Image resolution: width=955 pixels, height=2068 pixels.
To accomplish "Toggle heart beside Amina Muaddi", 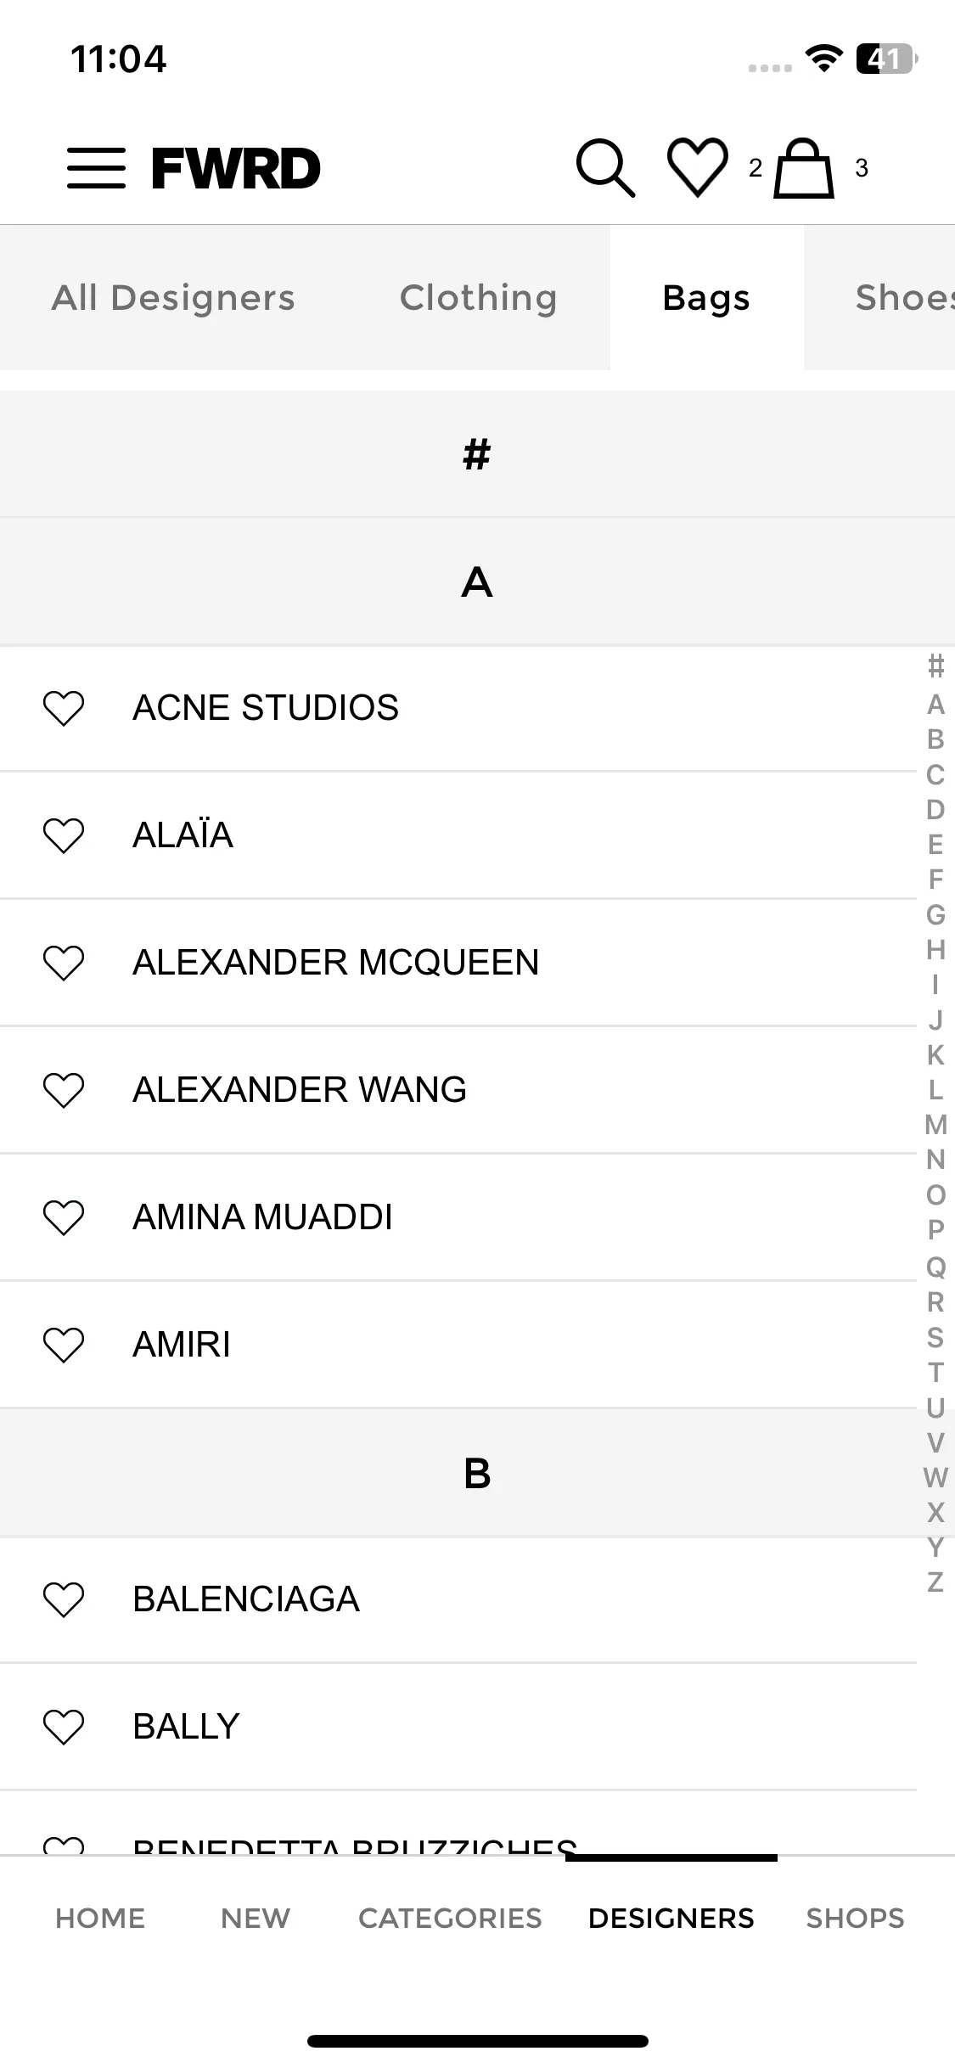I will [x=64, y=1217].
